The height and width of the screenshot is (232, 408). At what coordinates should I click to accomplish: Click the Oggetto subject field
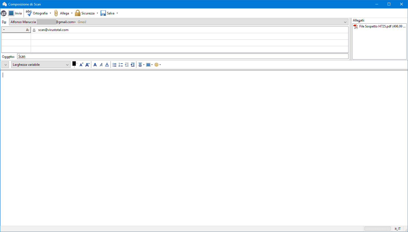(x=183, y=57)
